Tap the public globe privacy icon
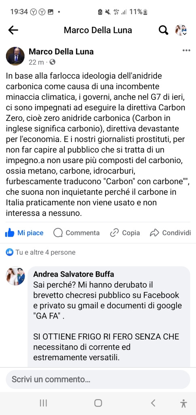The image size is (196, 415). tap(53, 62)
